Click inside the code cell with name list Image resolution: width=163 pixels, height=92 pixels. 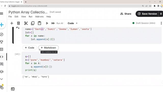point(91,35)
